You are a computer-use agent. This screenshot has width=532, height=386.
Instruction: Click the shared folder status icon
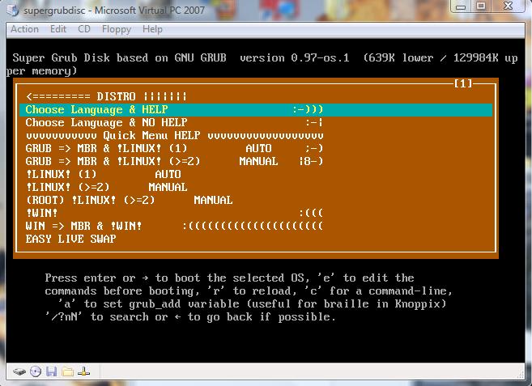point(67,371)
